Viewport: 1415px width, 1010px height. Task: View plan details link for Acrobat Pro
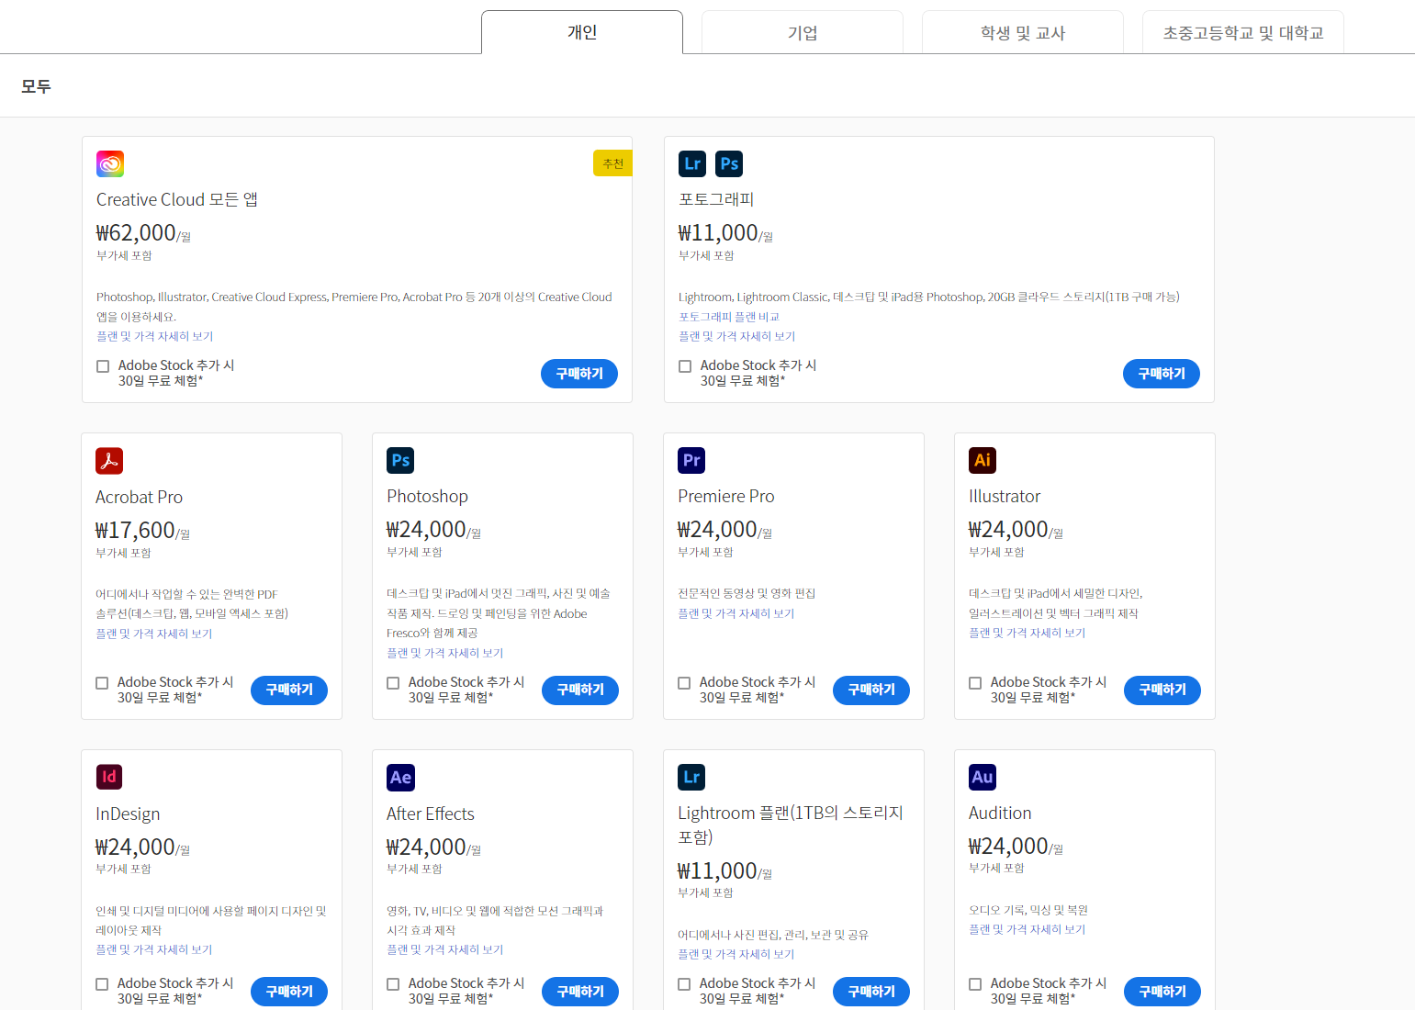[153, 634]
